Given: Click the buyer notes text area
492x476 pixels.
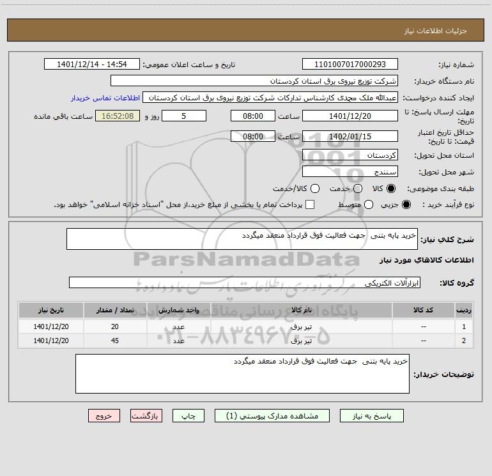Looking at the screenshot, I should pos(242,374).
